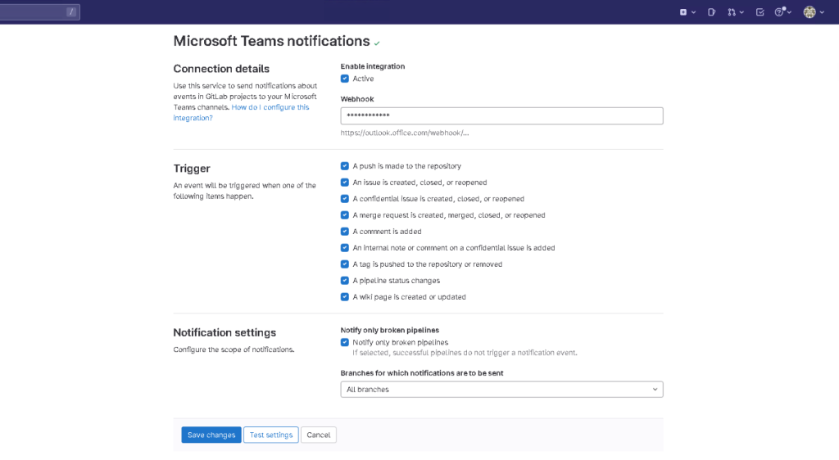Uncheck the Active integration checkbox
839x460 pixels.
coord(345,79)
